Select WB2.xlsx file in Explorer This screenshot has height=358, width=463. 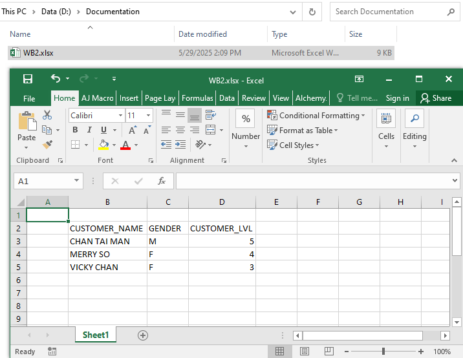click(201, 53)
